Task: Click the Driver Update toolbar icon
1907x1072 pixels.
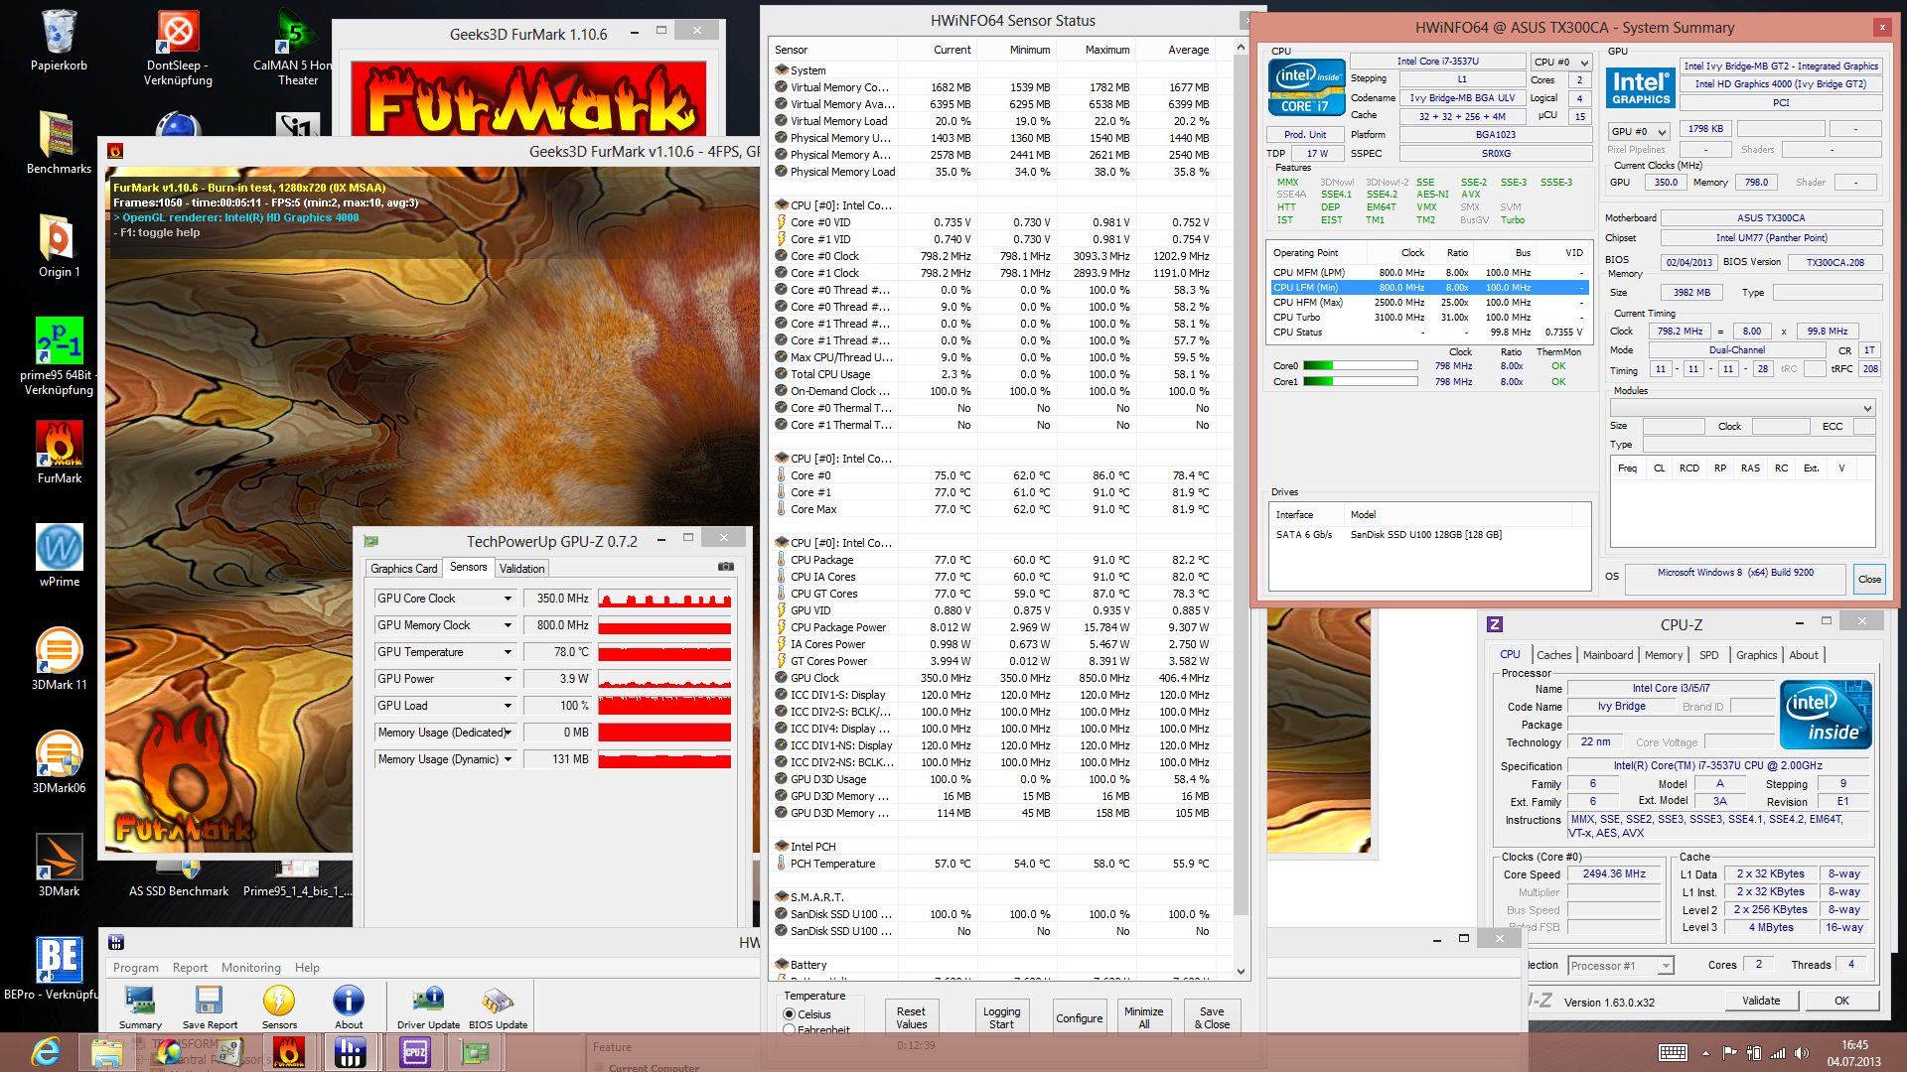Action: (428, 1001)
